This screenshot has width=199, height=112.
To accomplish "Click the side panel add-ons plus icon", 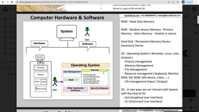I will (x=195, y=45).
